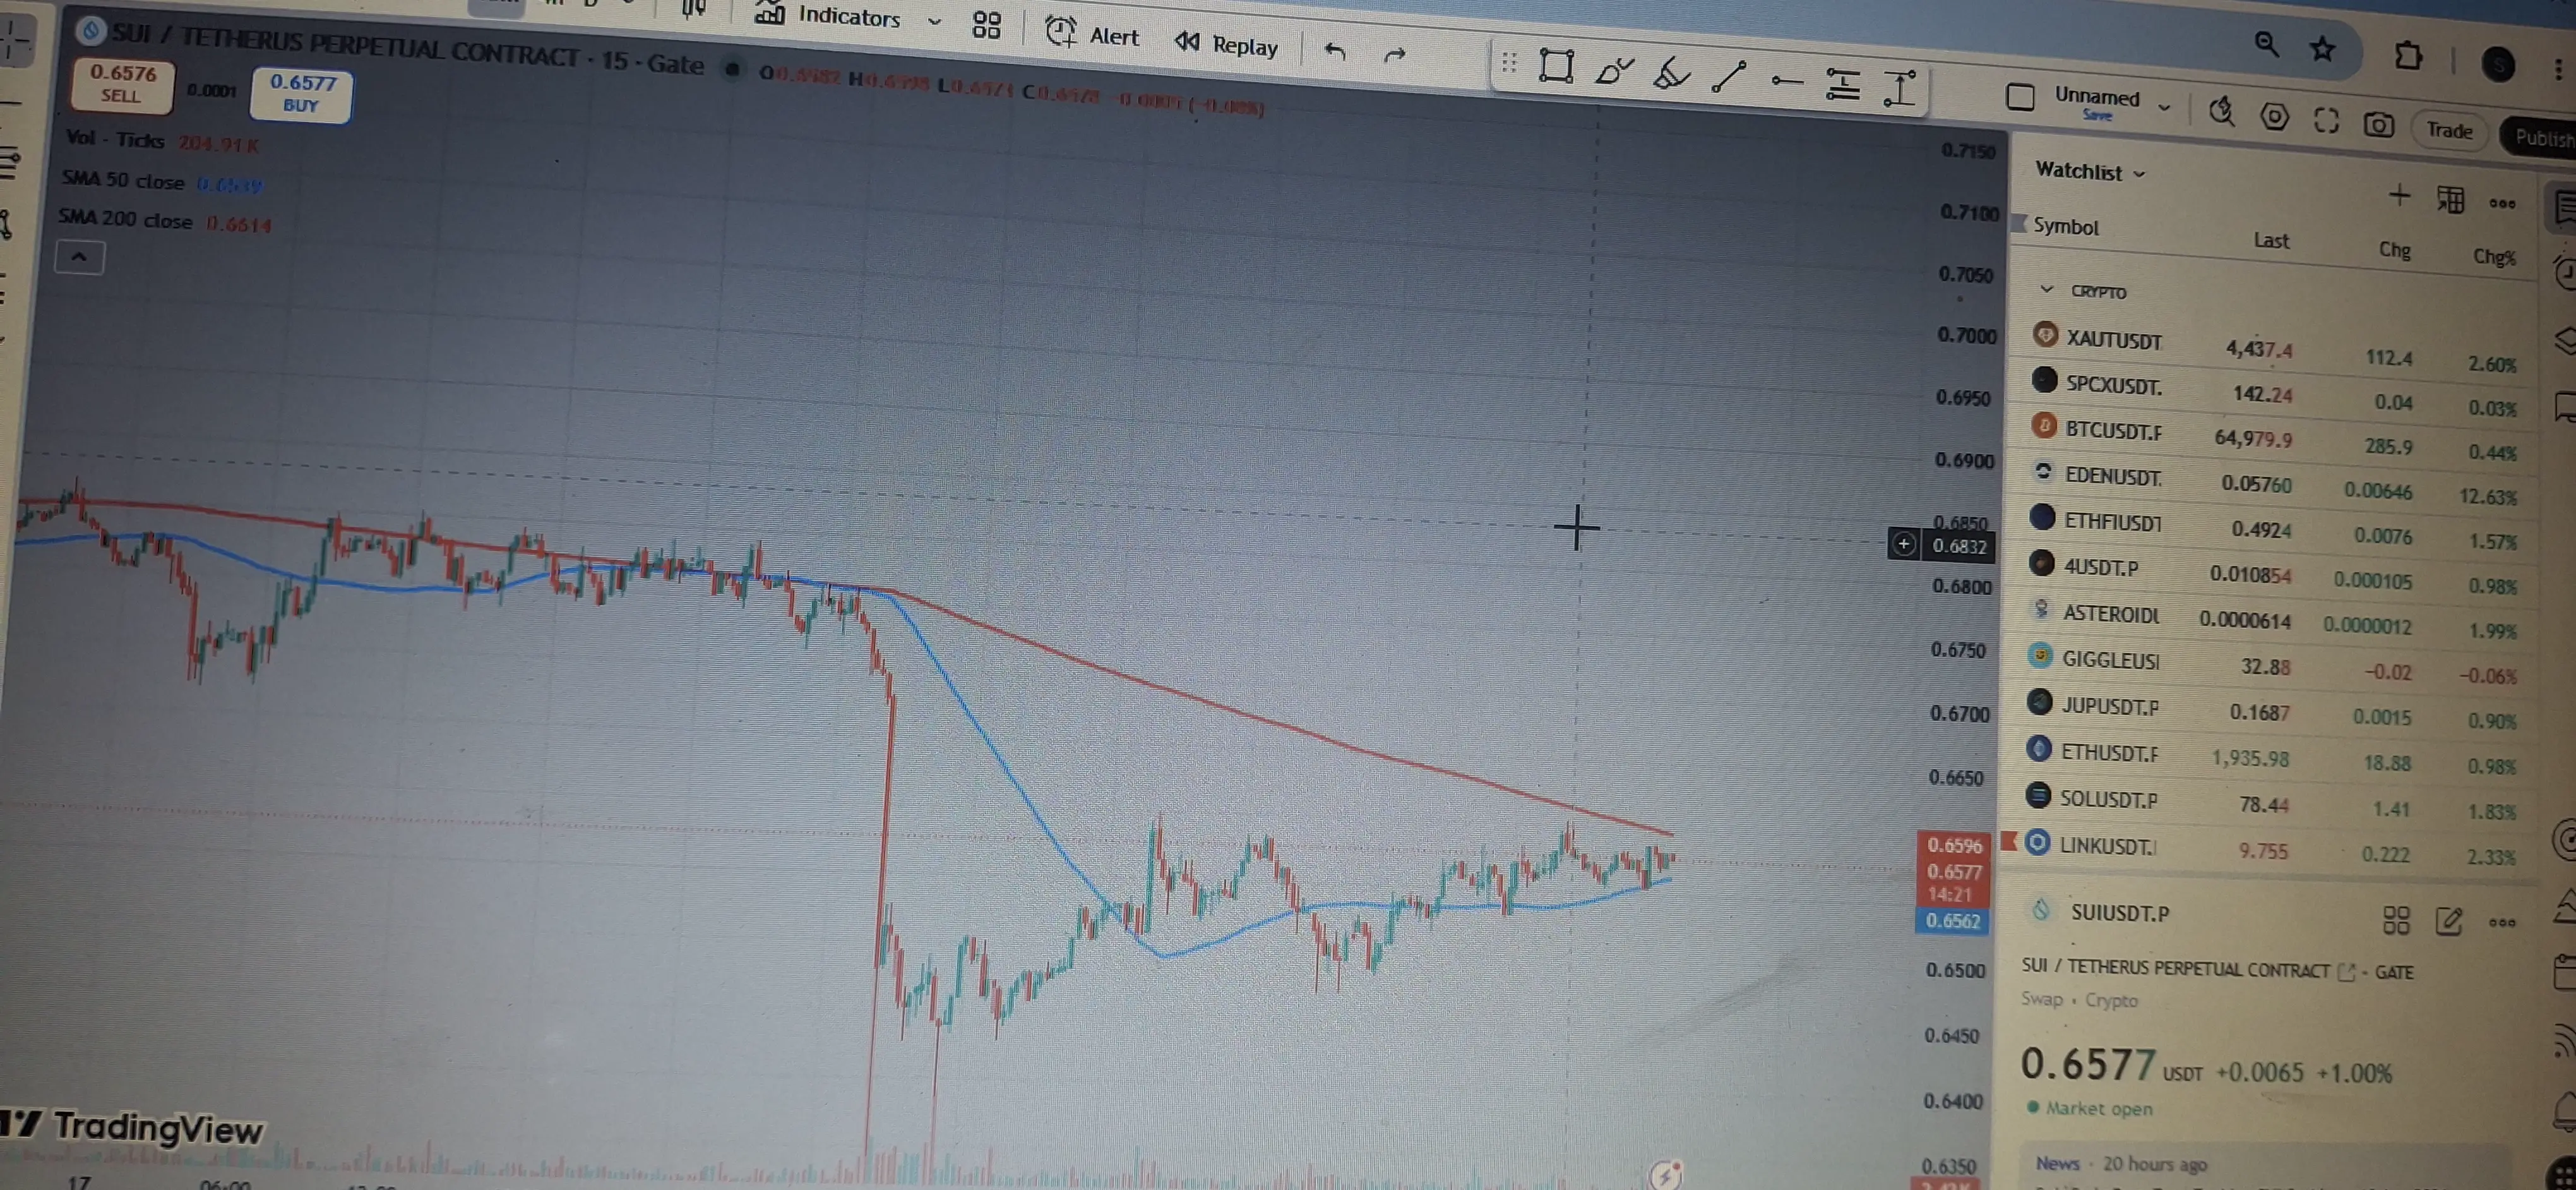Open the Unnamed layout dropdown arrow
The image size is (2576, 1190).
pos(2164,106)
